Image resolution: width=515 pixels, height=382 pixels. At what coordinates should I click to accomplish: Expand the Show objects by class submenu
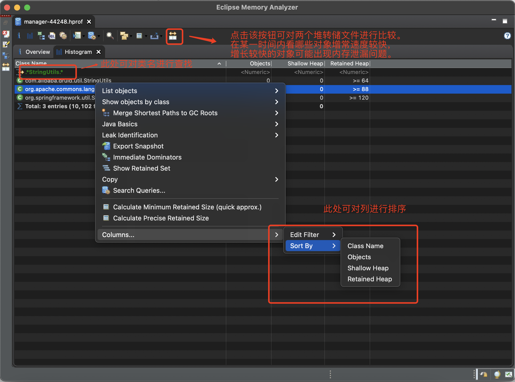click(x=190, y=102)
